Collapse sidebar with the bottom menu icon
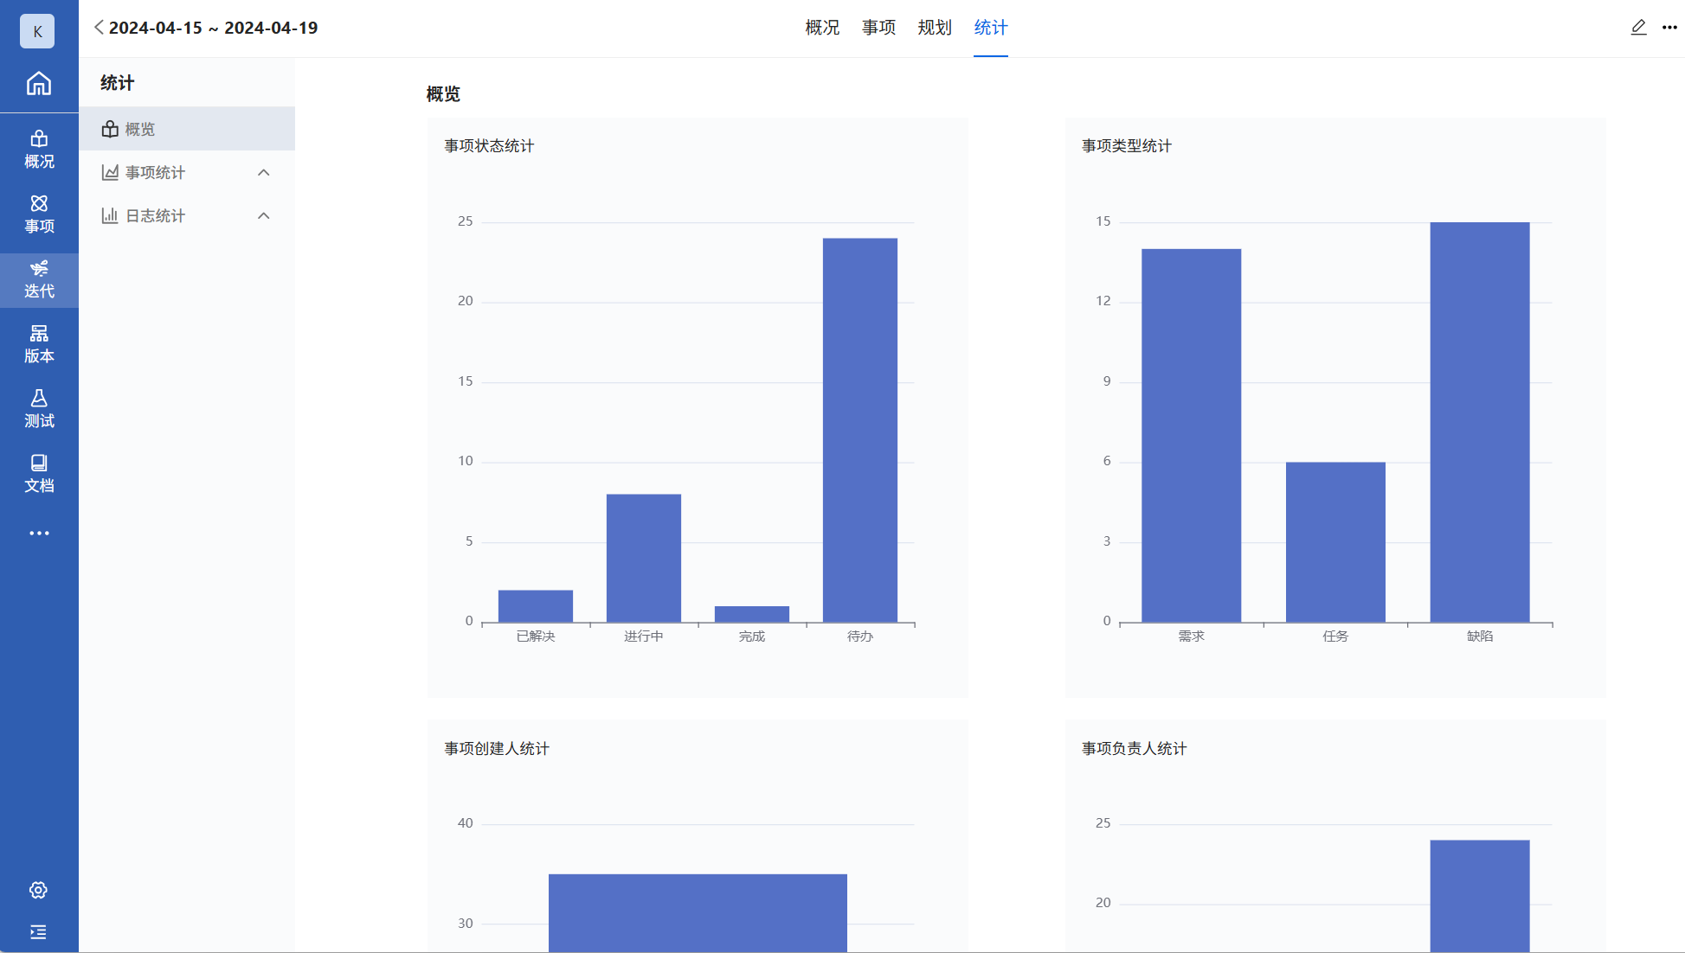The width and height of the screenshot is (1685, 953). click(38, 932)
